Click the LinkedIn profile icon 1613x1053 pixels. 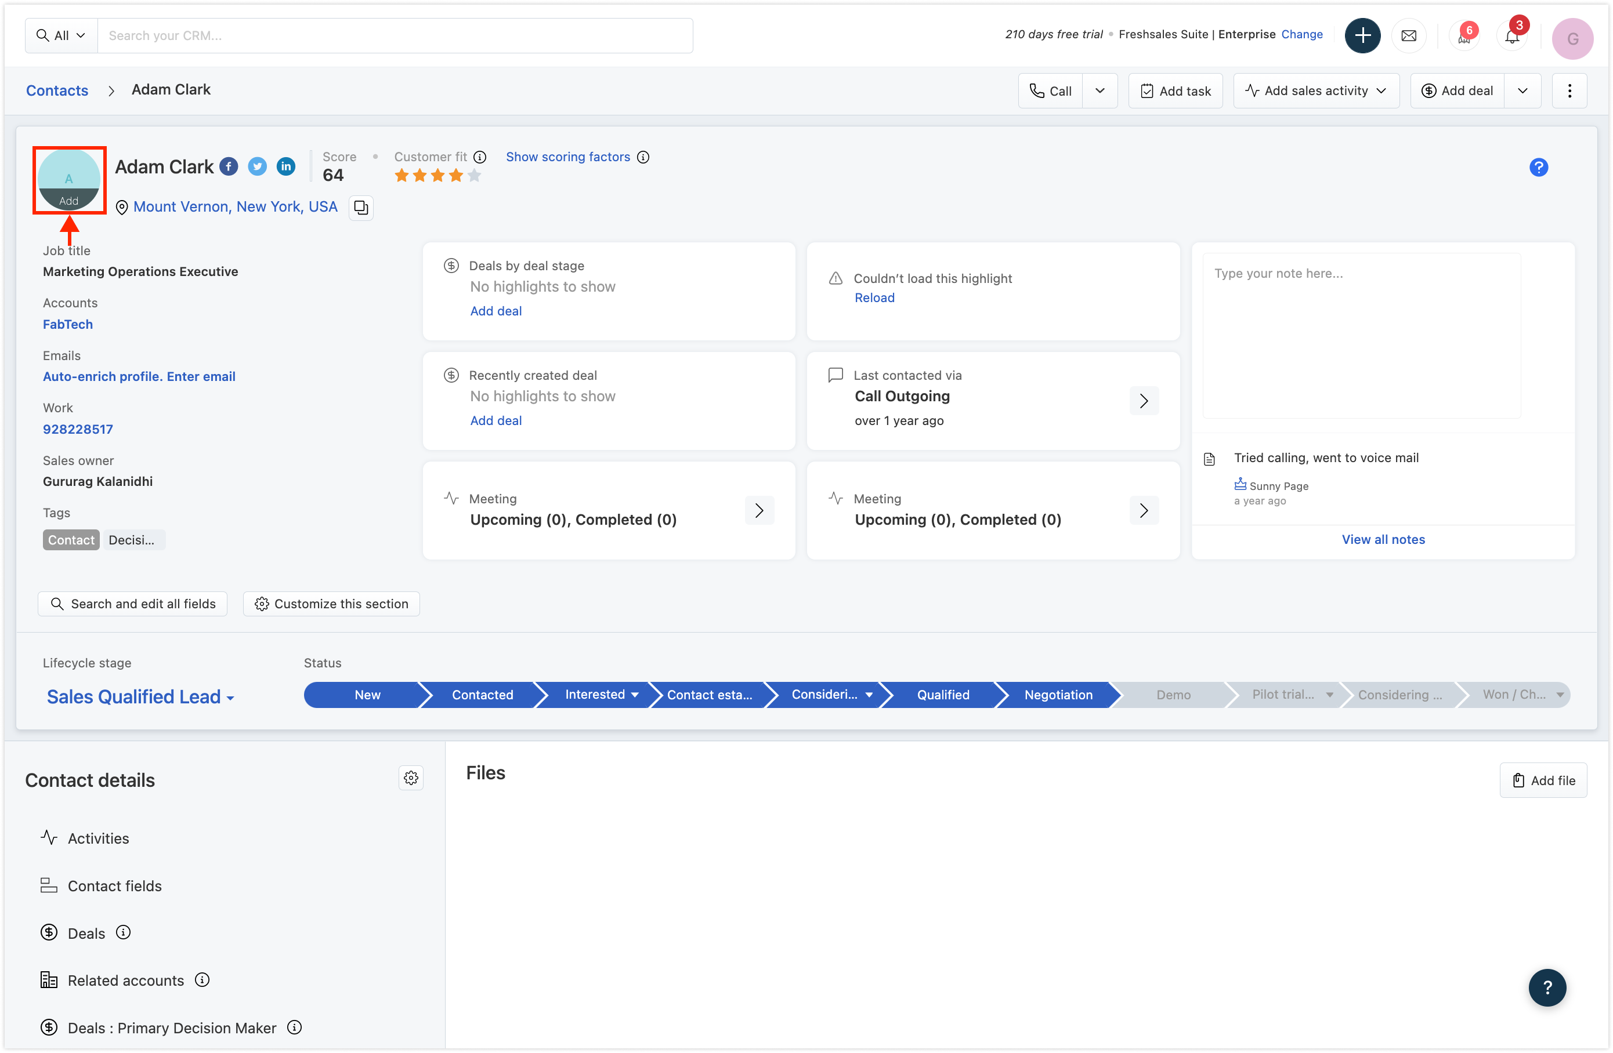tap(286, 166)
